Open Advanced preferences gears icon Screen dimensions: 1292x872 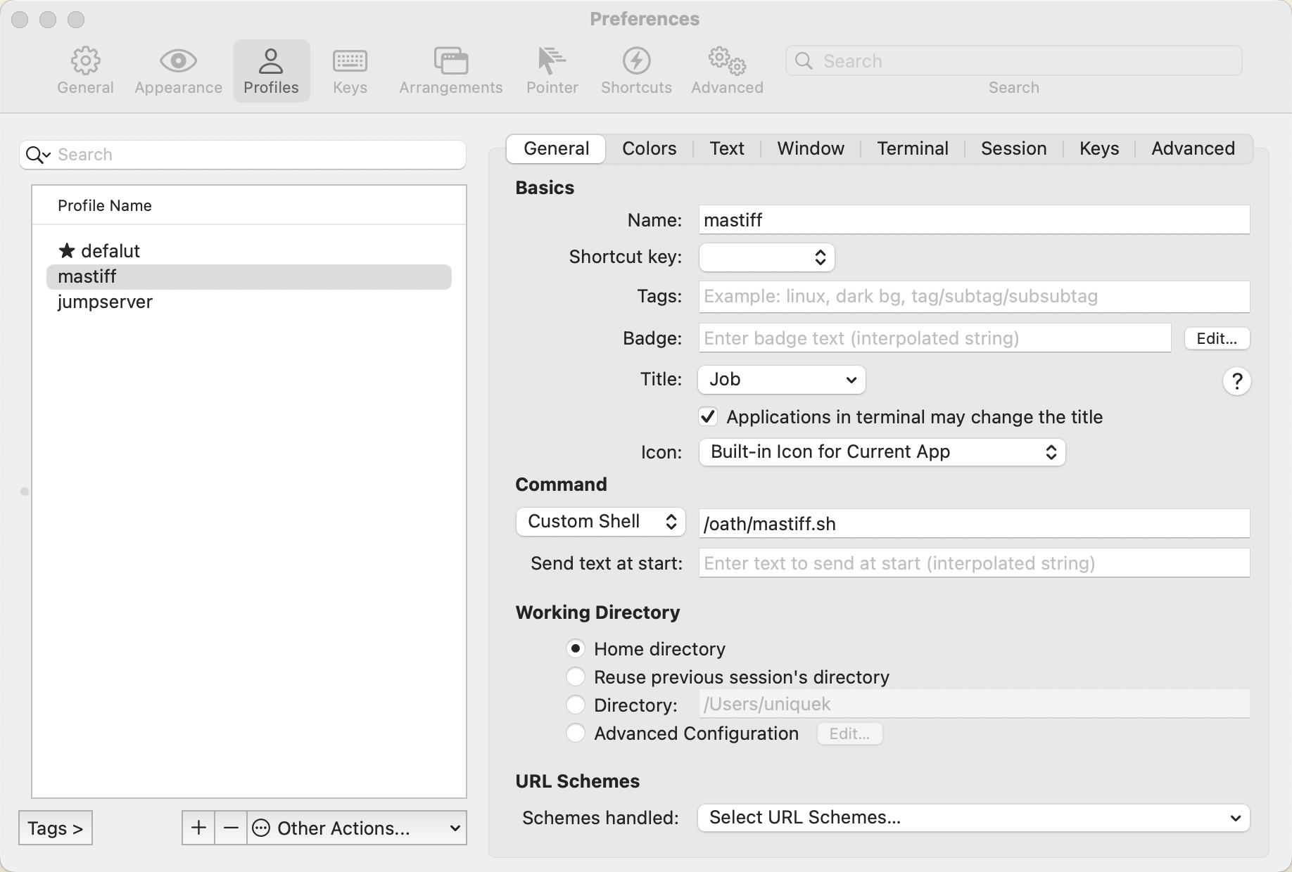(x=727, y=62)
